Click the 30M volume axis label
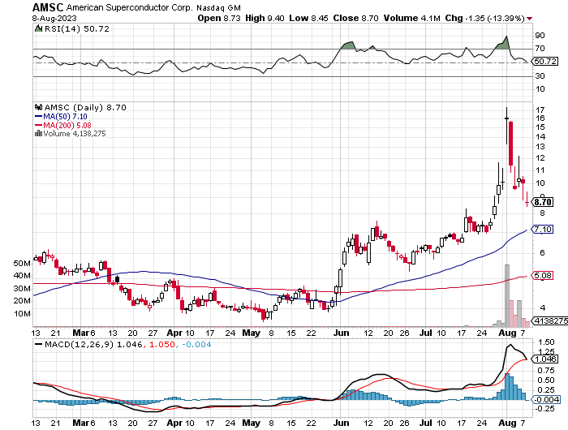The width and height of the screenshot is (568, 430). click(x=22, y=289)
